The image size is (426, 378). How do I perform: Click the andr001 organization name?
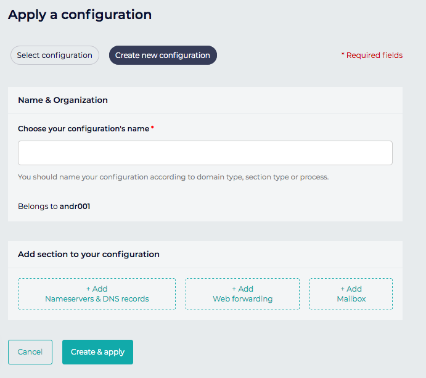click(x=75, y=207)
